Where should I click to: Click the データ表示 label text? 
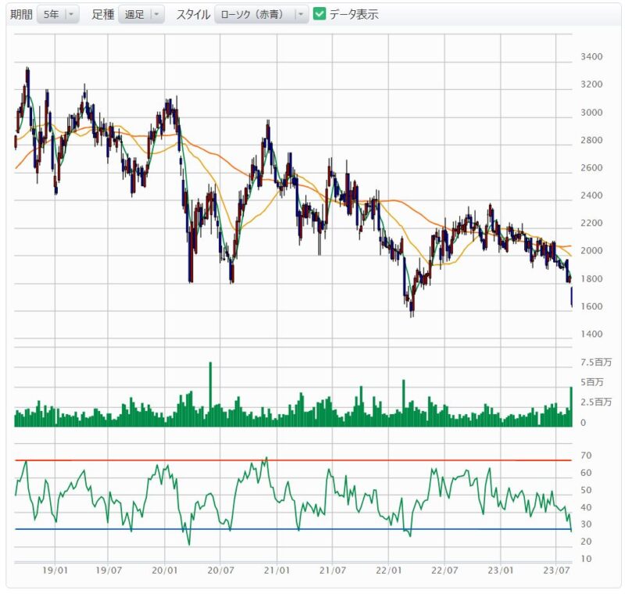[x=354, y=15]
